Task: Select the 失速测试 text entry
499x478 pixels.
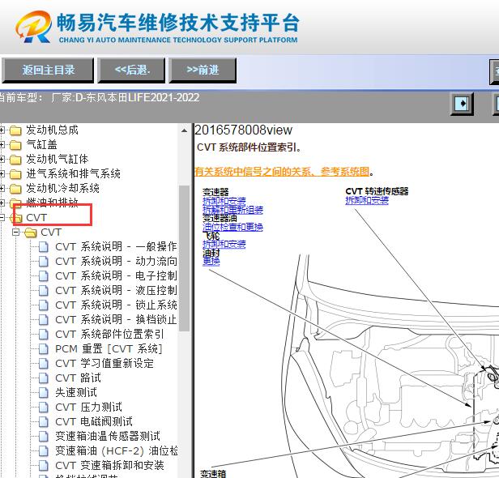Action: 76,393
